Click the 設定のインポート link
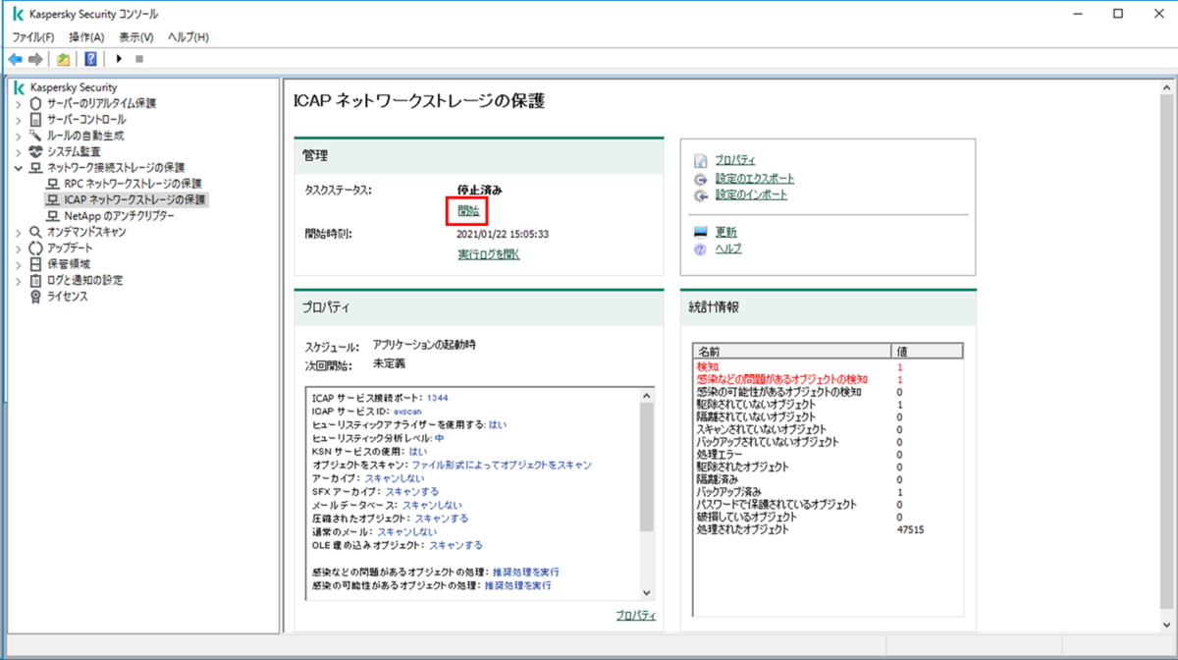Screen dimensions: 1178x660 [751, 195]
